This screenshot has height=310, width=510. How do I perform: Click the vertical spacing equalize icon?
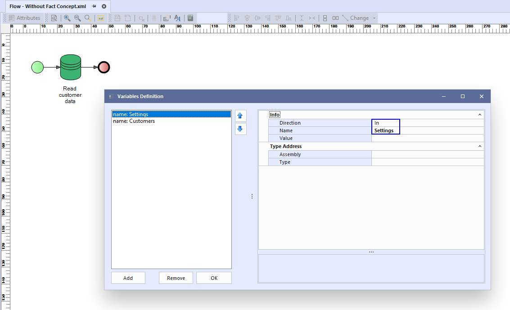(x=302, y=18)
